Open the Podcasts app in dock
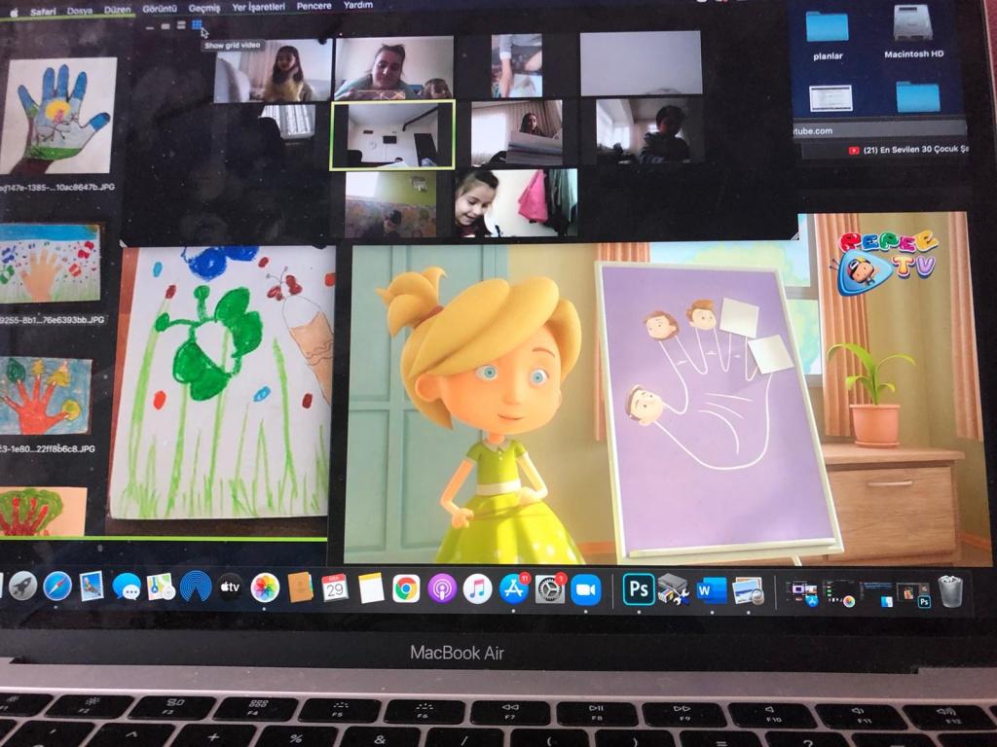The width and height of the screenshot is (997, 747). pyautogui.click(x=442, y=588)
